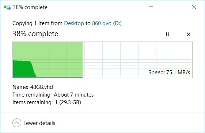Click the Fewer details text label

click(x=39, y=123)
